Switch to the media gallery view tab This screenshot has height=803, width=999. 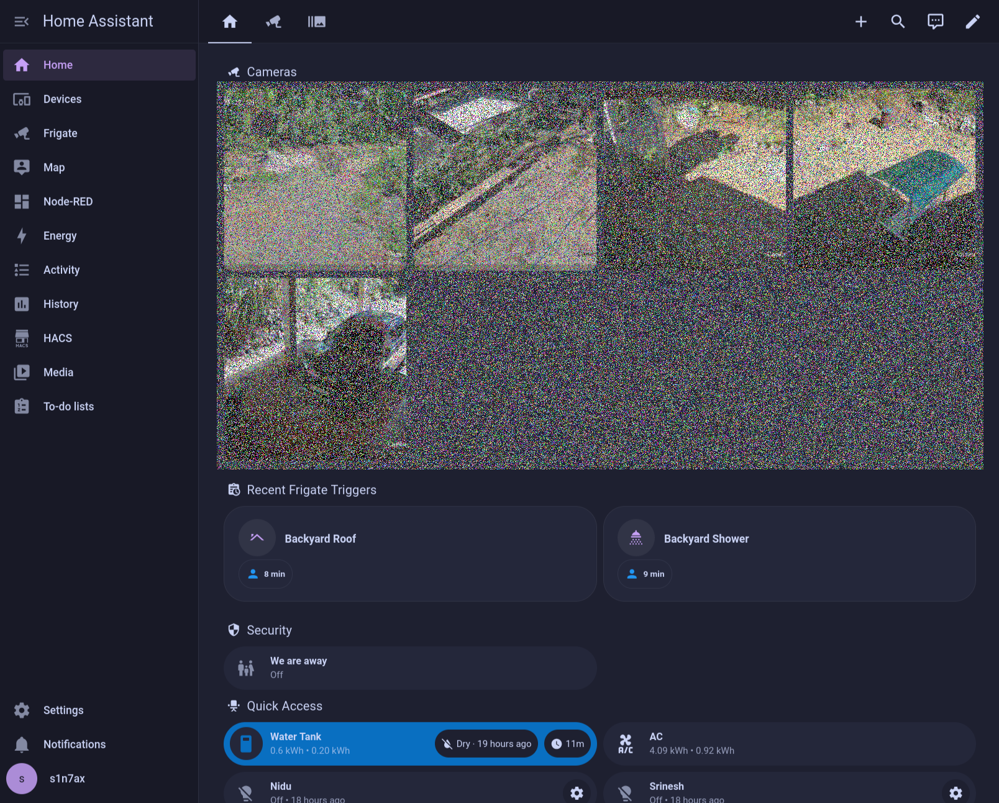(x=317, y=22)
